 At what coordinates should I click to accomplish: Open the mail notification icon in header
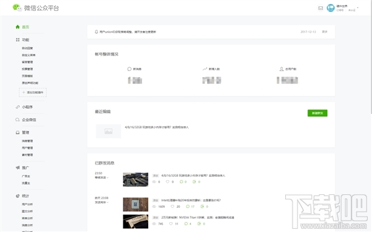pos(321,8)
